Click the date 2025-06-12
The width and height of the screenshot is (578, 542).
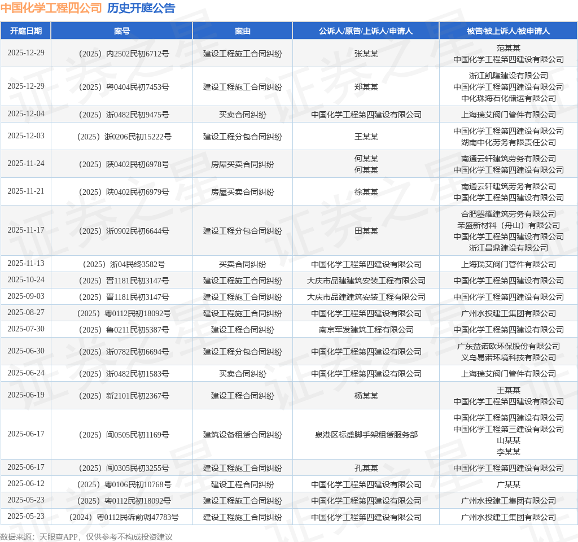point(26,483)
